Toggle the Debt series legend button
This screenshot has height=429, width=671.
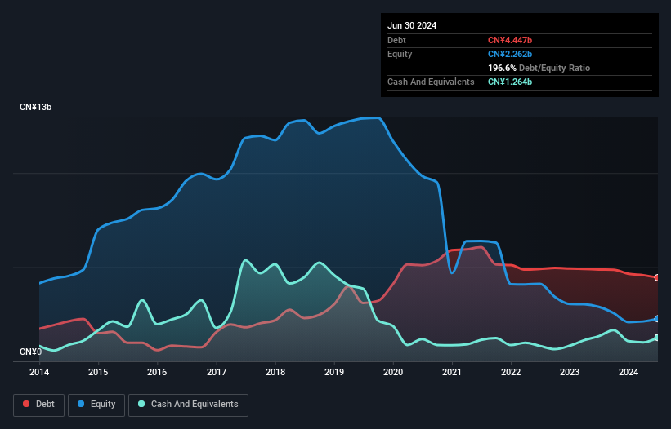point(39,405)
